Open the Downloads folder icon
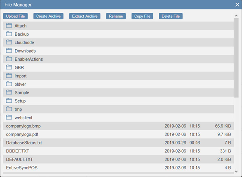Viewport: 242px width, 177px height. click(9, 51)
